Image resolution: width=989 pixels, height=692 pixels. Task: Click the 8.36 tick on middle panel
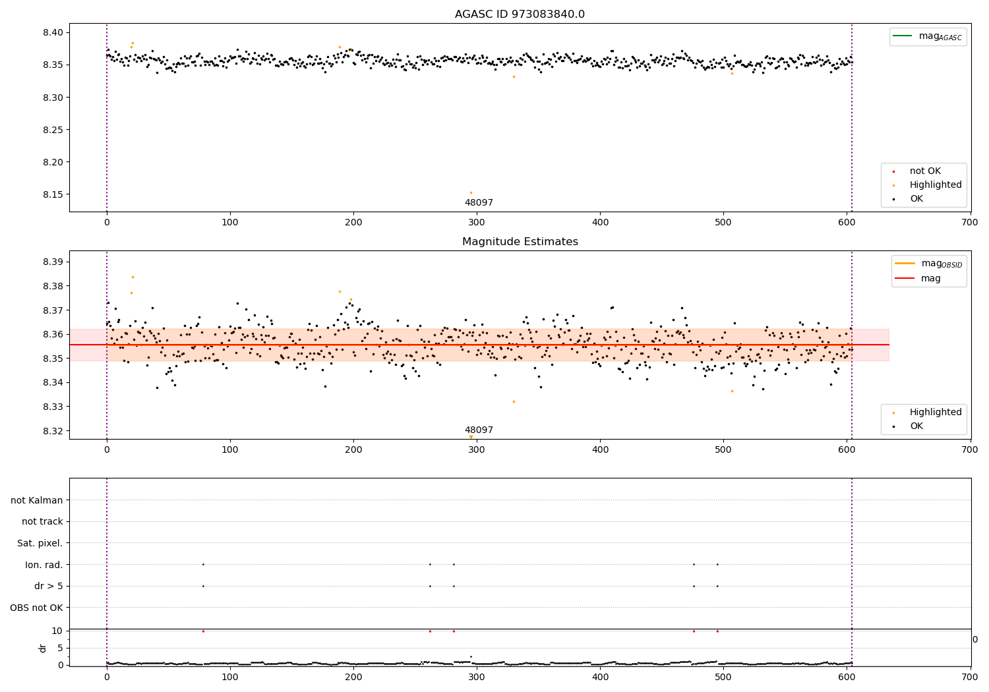(53, 334)
